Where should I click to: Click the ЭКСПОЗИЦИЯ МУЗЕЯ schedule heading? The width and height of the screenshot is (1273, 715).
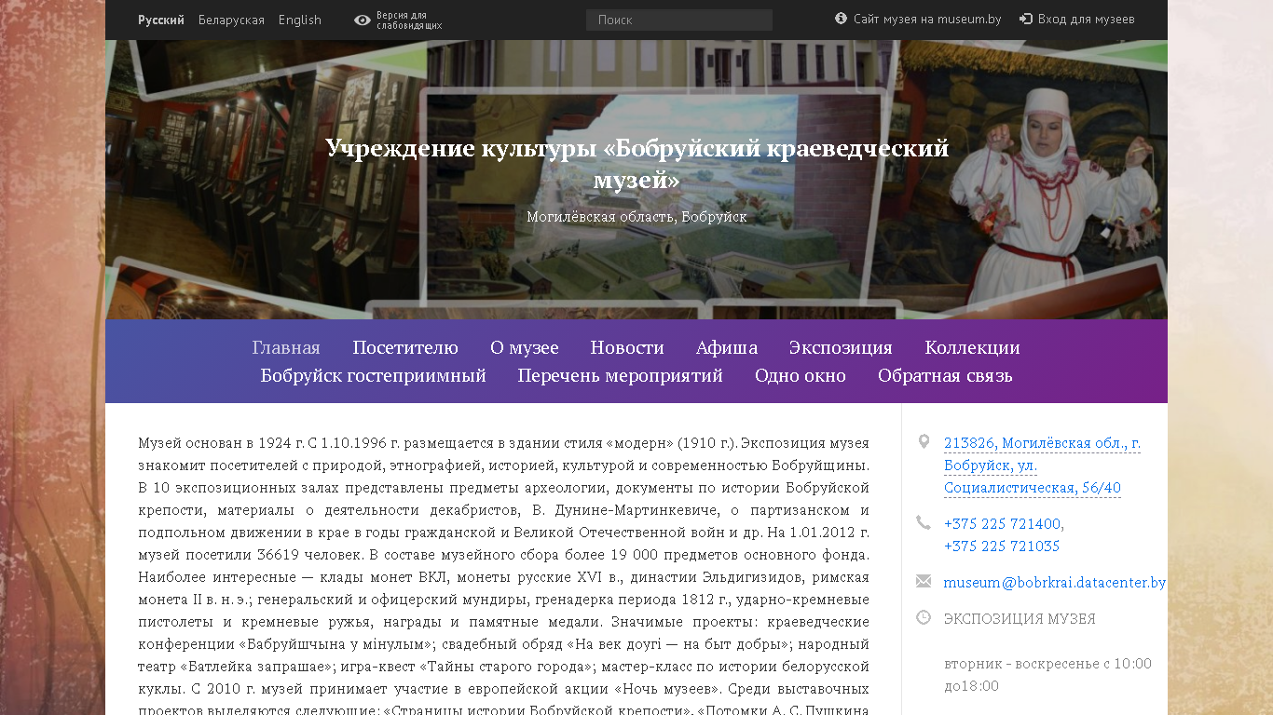coord(1020,619)
